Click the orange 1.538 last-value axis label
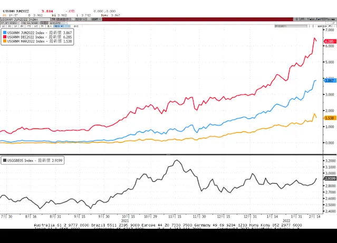This screenshot has width=337, height=243. [330, 118]
